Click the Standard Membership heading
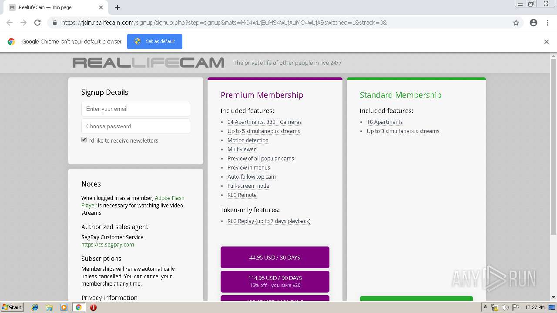This screenshot has width=557, height=313. click(401, 95)
